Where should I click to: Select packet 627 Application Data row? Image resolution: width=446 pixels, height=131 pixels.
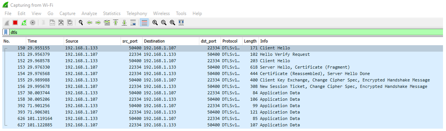(x=223, y=125)
